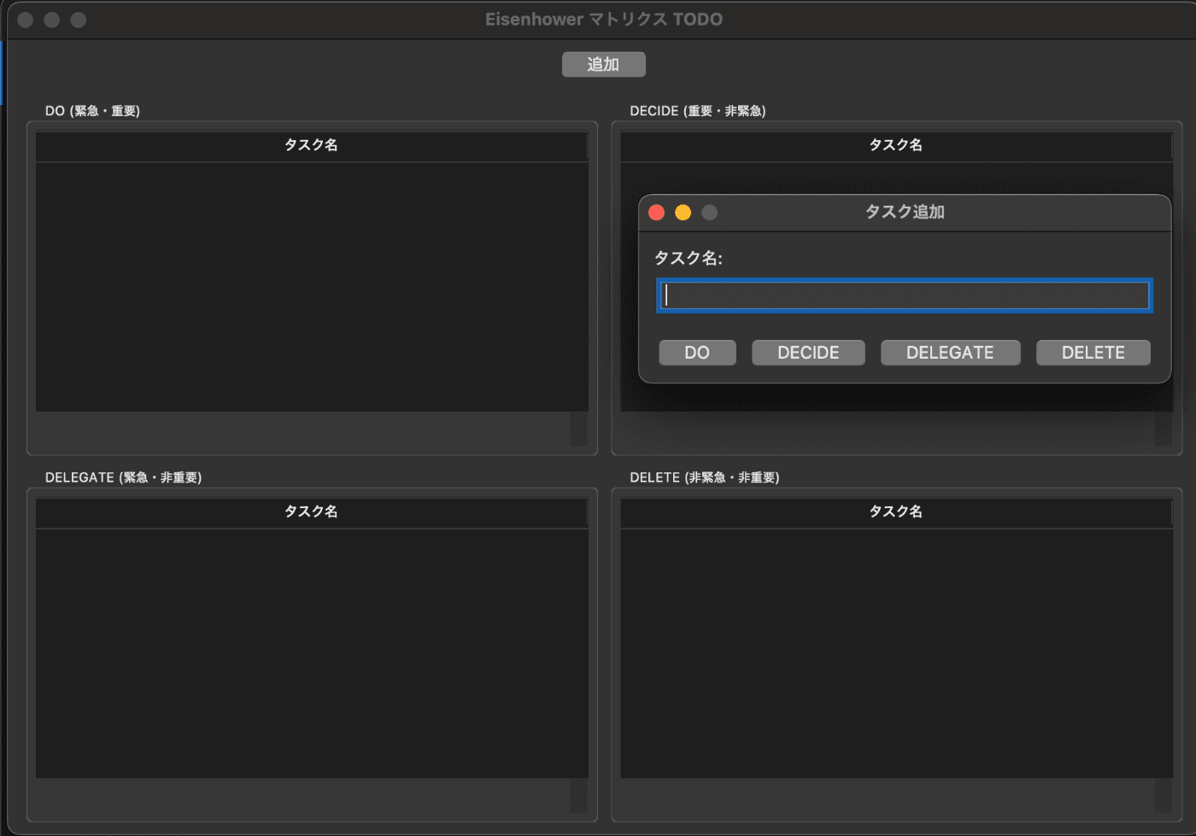The image size is (1196, 836).
Task: Click the "DELEGATE (緊急・非重要)" quadrant label
Action: [124, 477]
